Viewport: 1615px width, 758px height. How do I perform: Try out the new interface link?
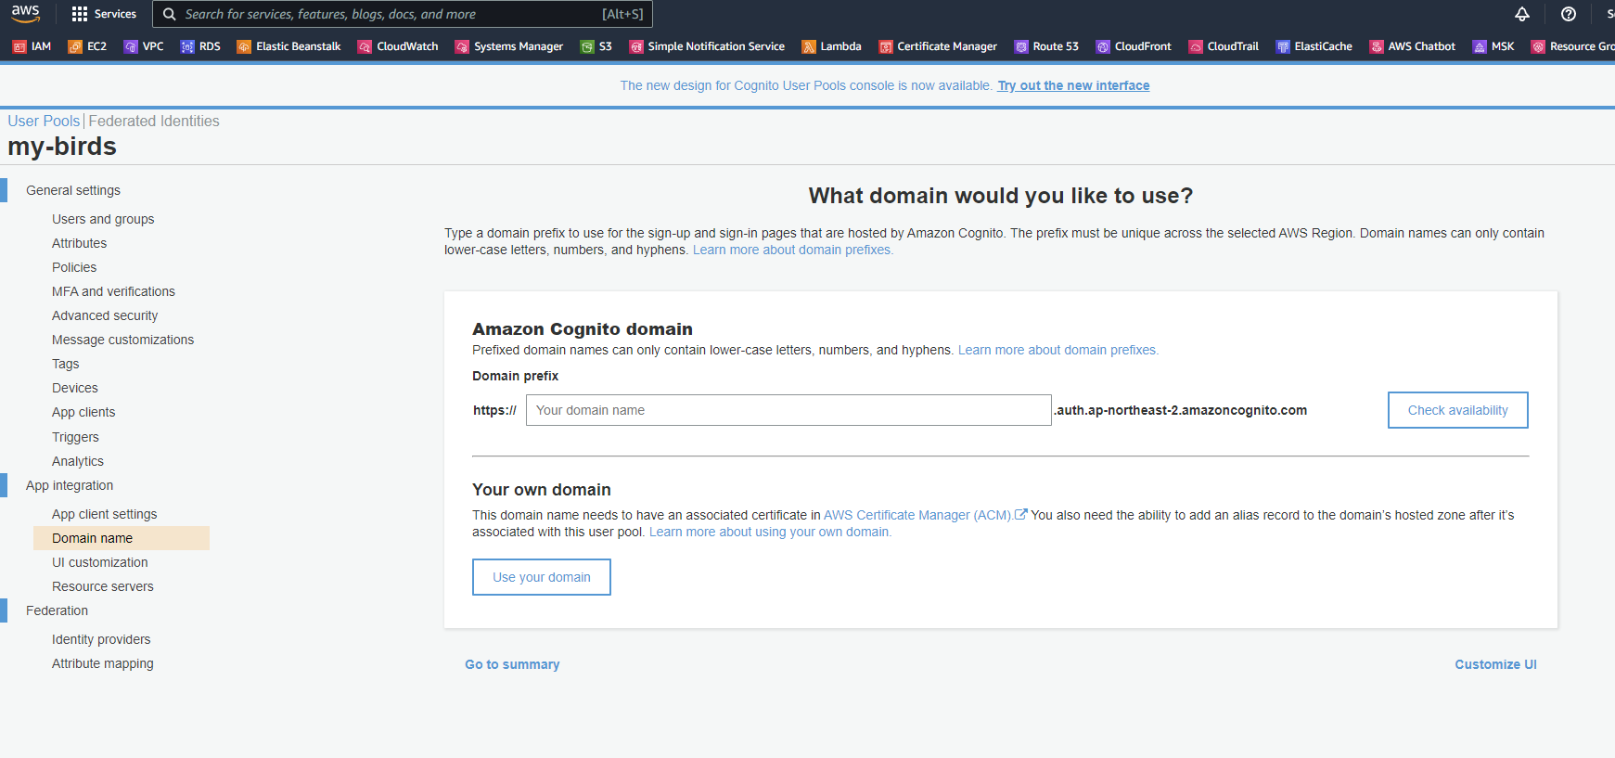[1073, 85]
